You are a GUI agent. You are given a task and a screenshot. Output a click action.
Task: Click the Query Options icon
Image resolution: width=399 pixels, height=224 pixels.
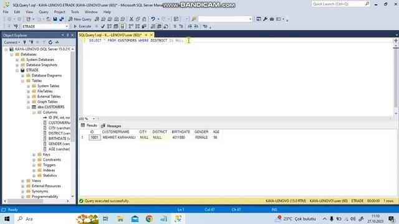(x=116, y=26)
